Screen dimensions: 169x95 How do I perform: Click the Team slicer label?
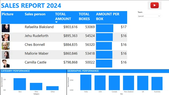click(x=140, y=12)
